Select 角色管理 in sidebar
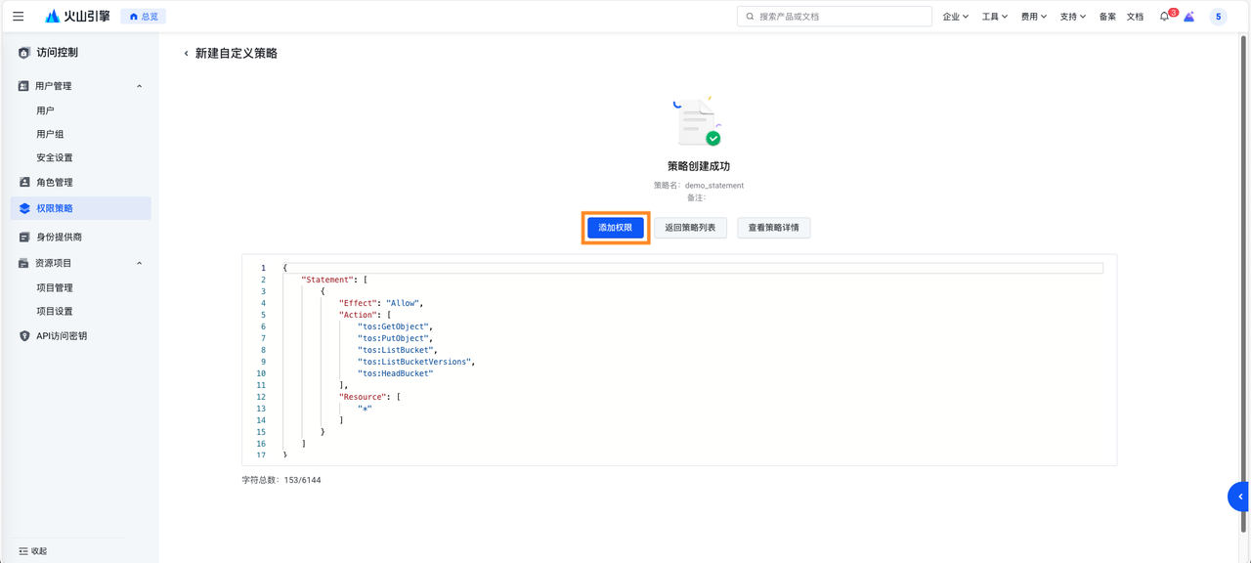Viewport: 1251px width, 563px height. [x=55, y=183]
